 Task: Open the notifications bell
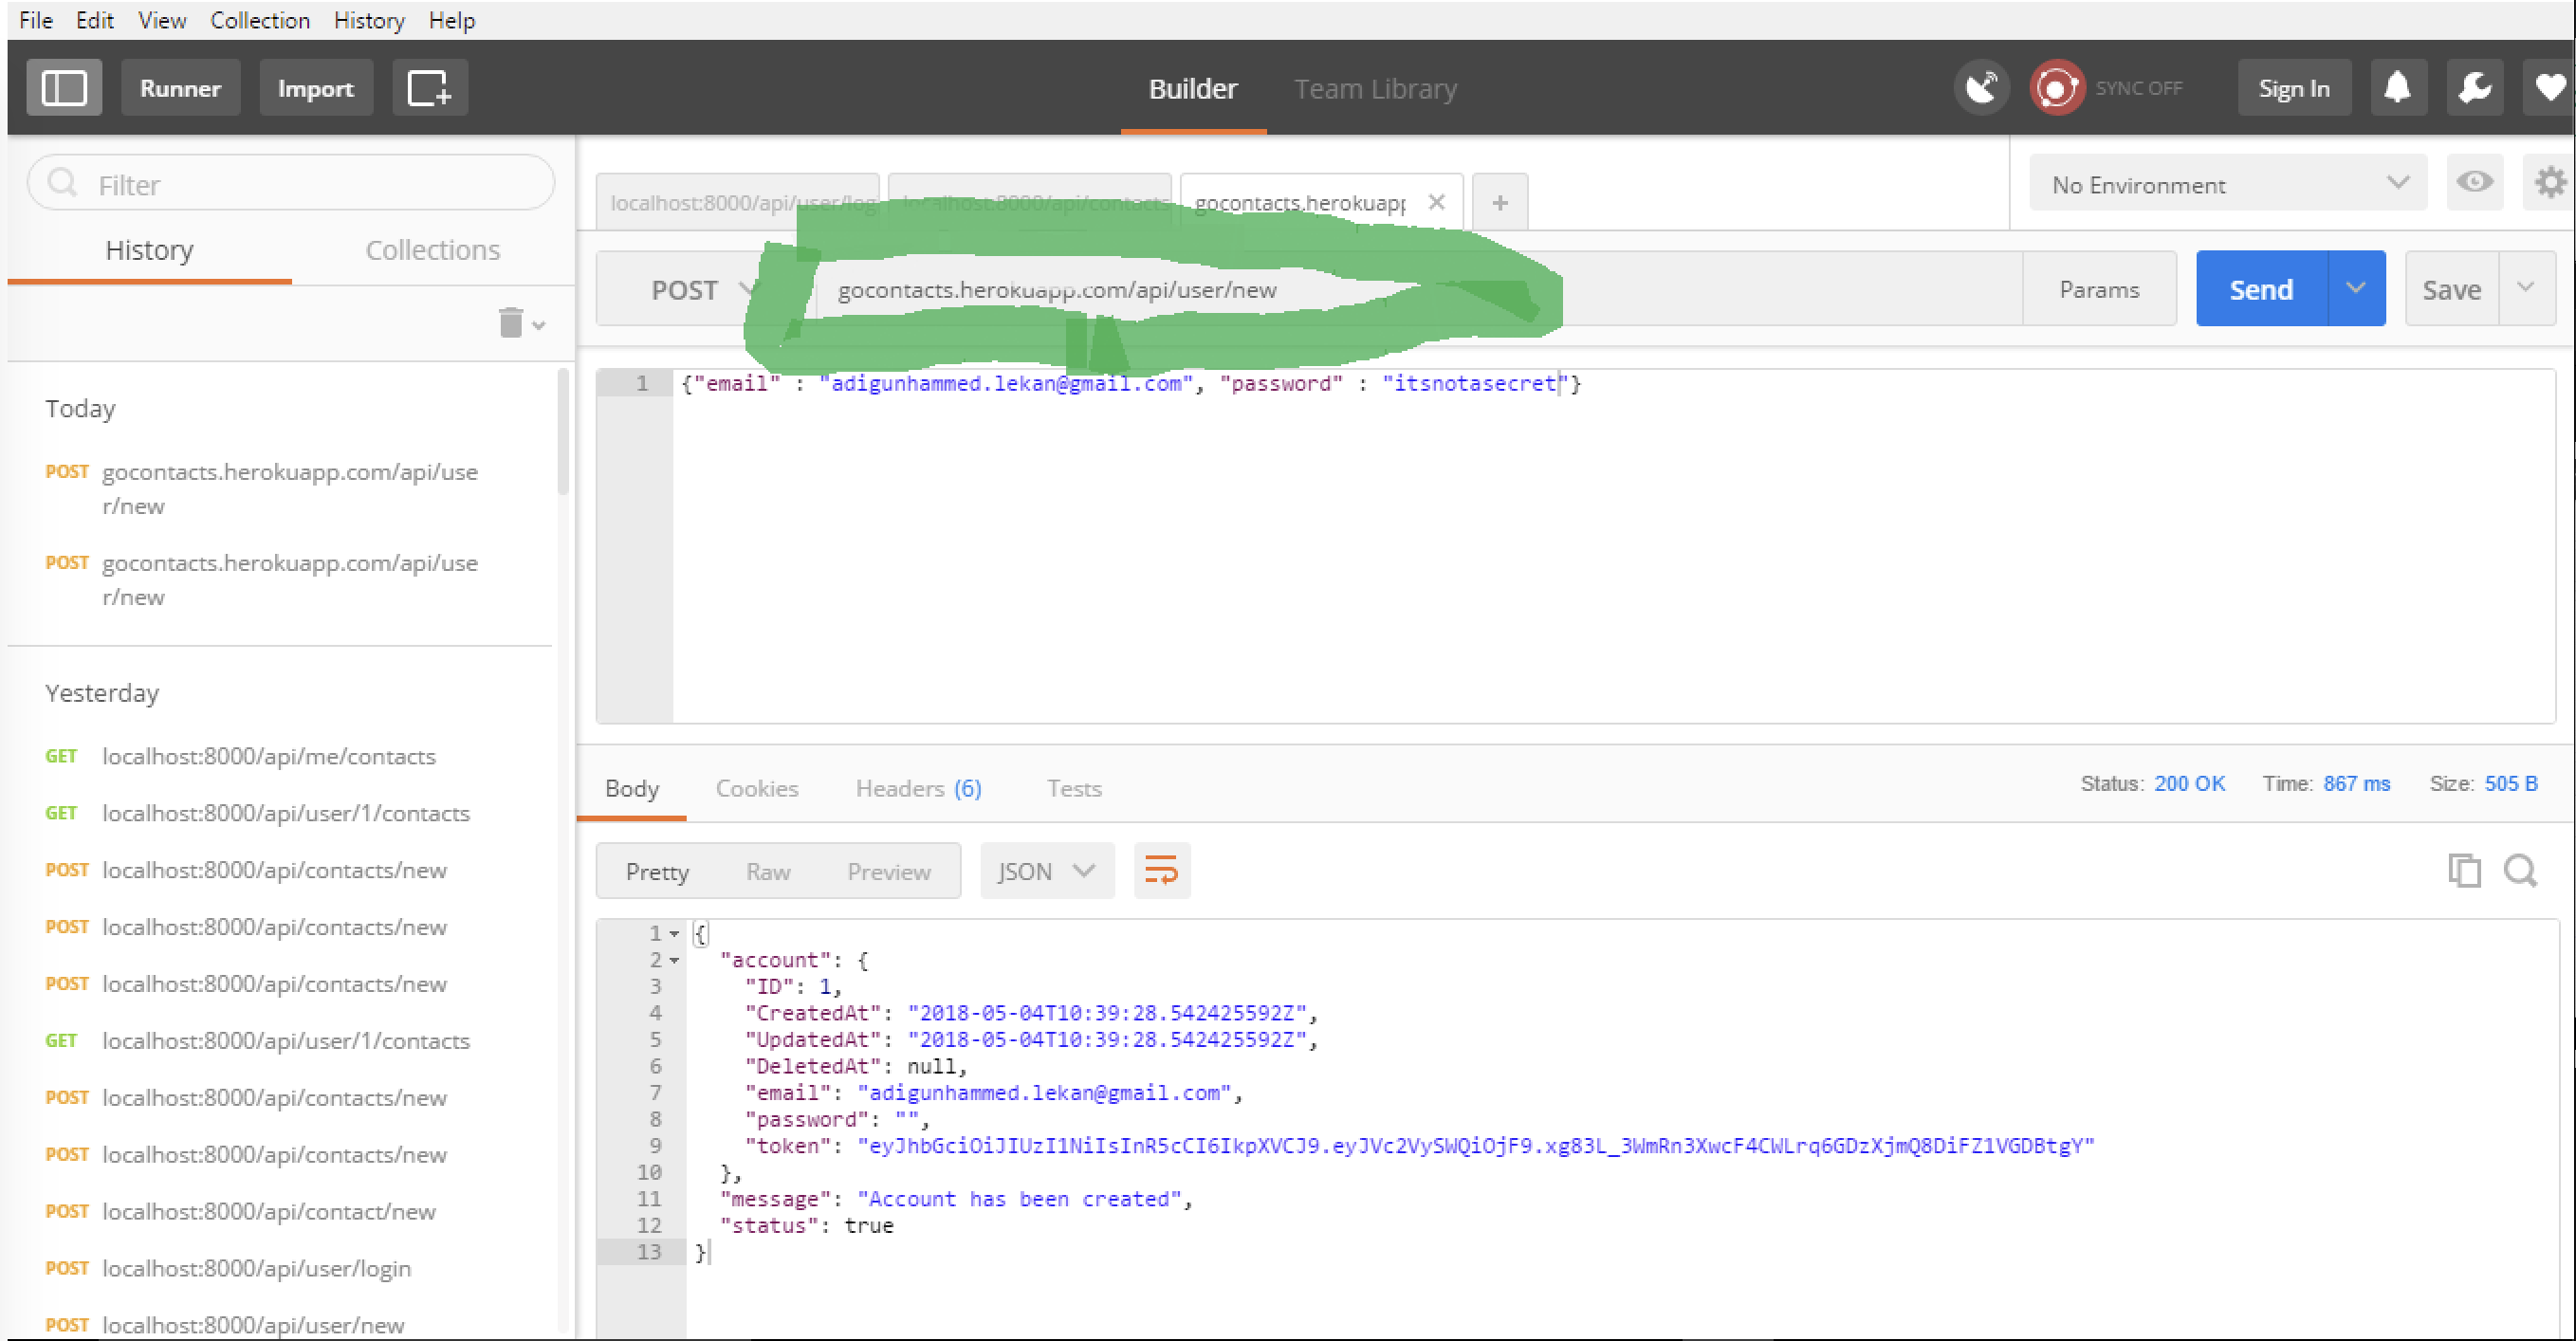point(2397,88)
